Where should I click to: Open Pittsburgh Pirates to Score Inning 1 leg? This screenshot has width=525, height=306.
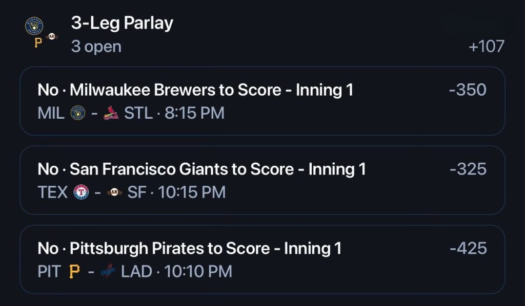pos(262,259)
